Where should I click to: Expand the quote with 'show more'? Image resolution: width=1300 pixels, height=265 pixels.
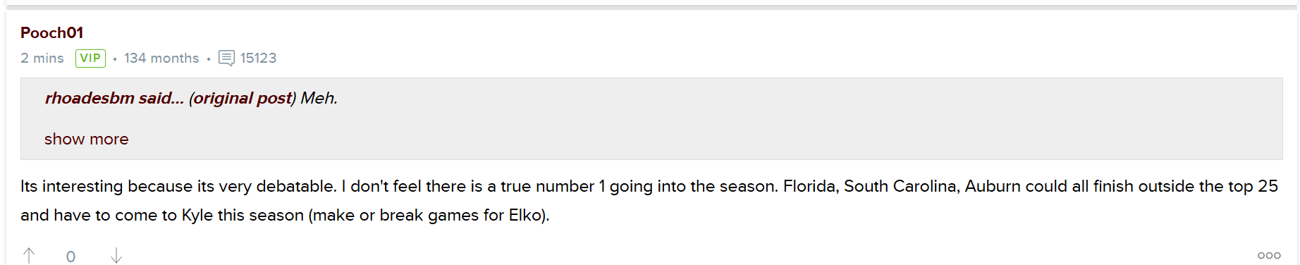click(87, 139)
